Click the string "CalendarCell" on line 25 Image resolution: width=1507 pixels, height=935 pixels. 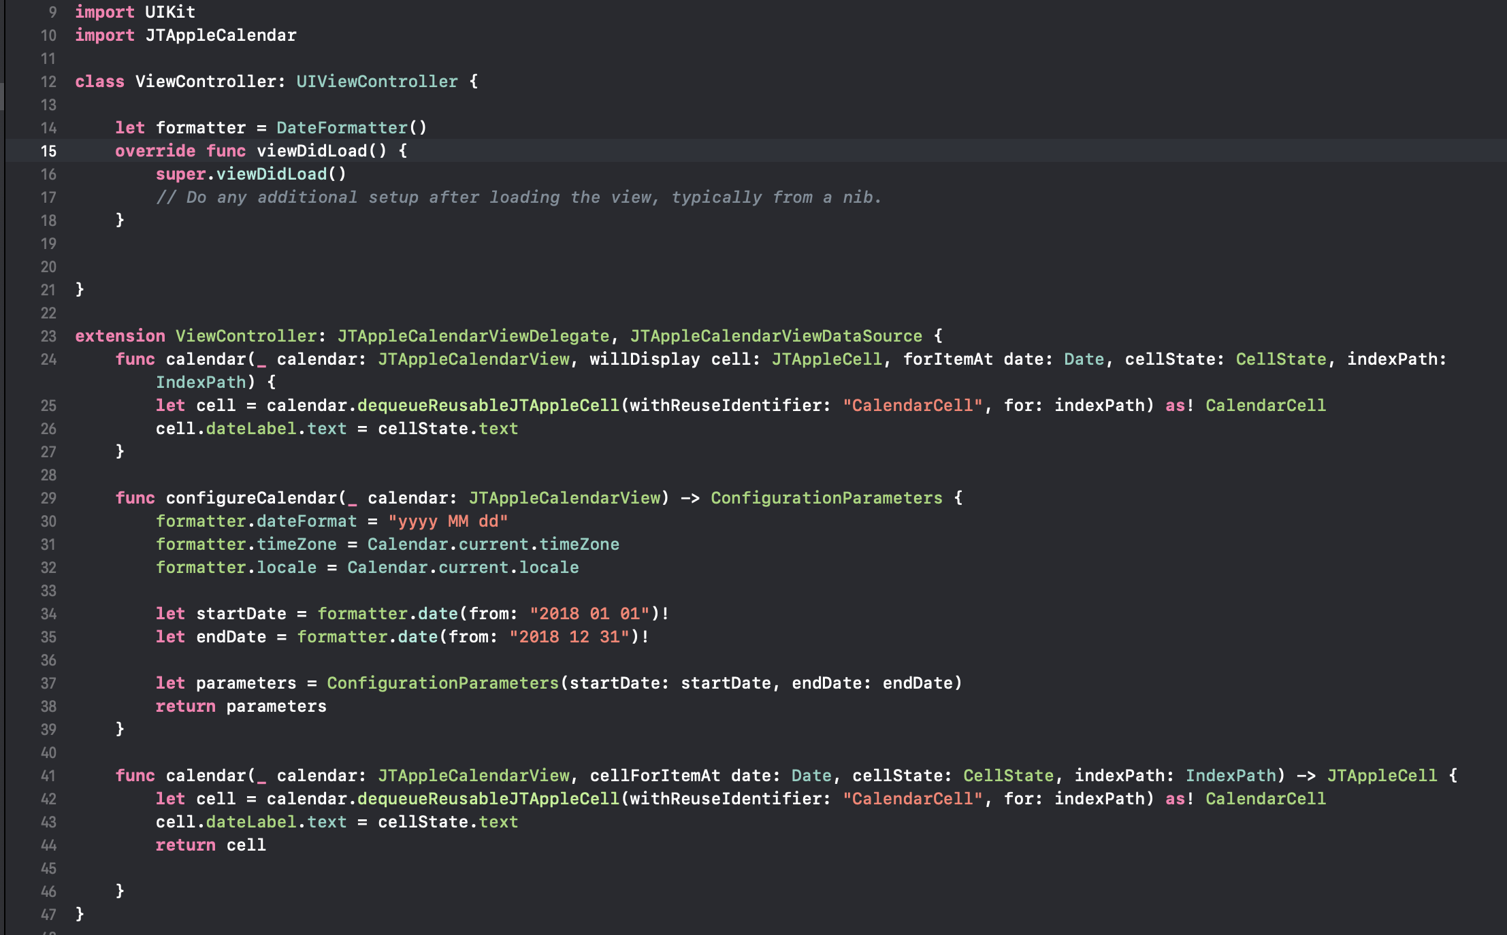click(x=912, y=406)
